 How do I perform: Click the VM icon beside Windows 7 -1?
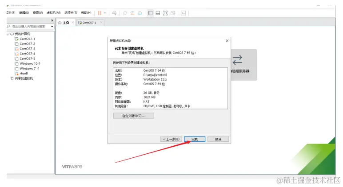tap(16, 69)
